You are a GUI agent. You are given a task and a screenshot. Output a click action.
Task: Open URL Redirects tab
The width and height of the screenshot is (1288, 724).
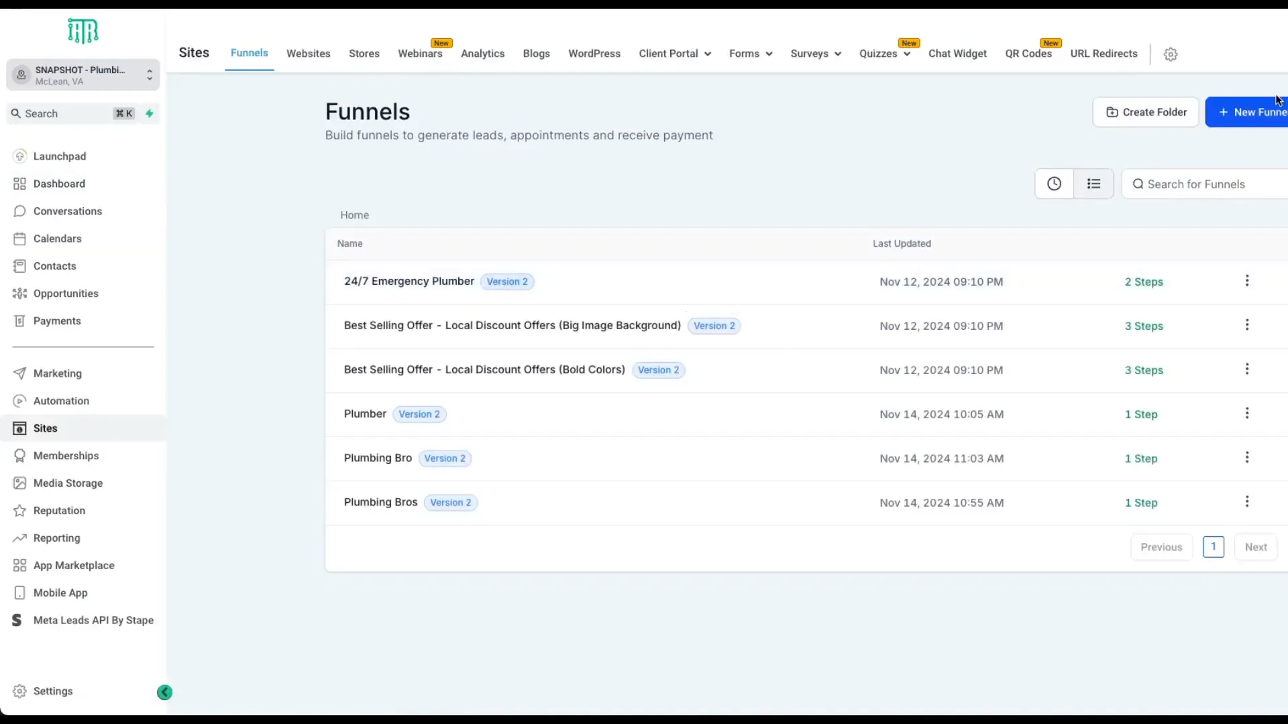1104,54
